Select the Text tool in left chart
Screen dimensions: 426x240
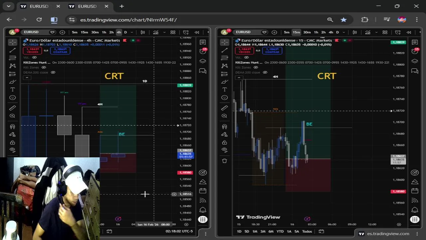click(12, 90)
